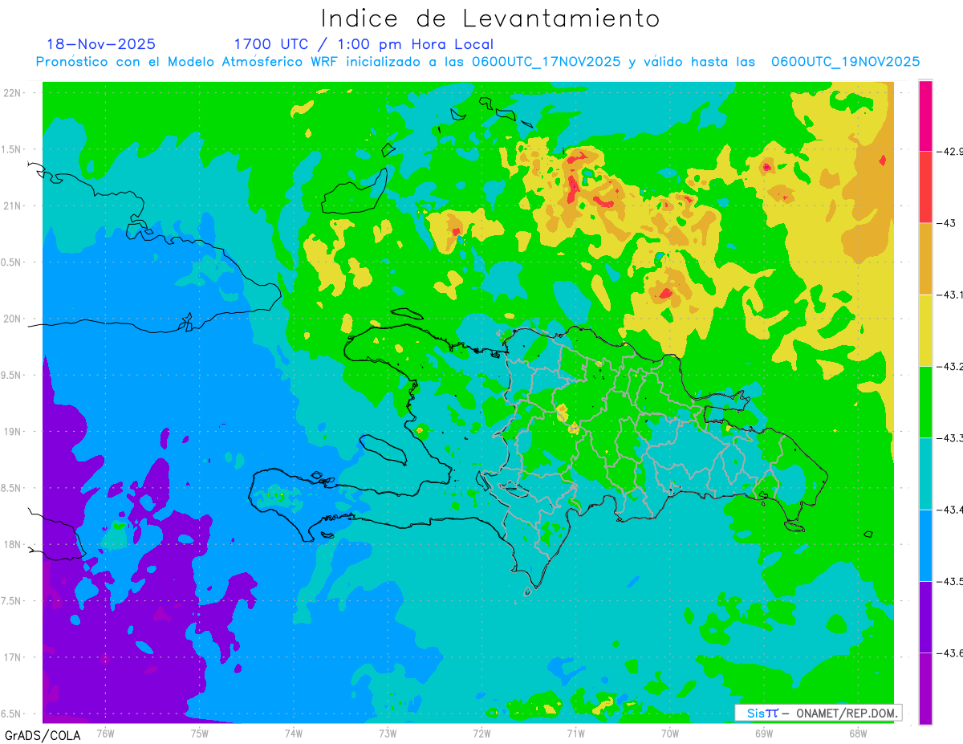Select the "21N" latitude label
The image size is (963, 744).
click(13, 205)
